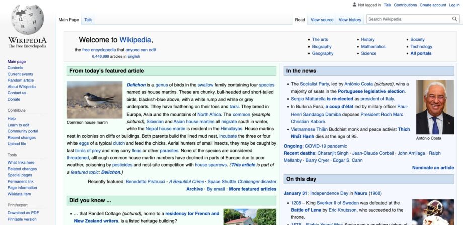Image resolution: width=463 pixels, height=225 pixels.
Task: Click the Donate sidebar link
Action: pyautogui.click(x=14, y=99)
